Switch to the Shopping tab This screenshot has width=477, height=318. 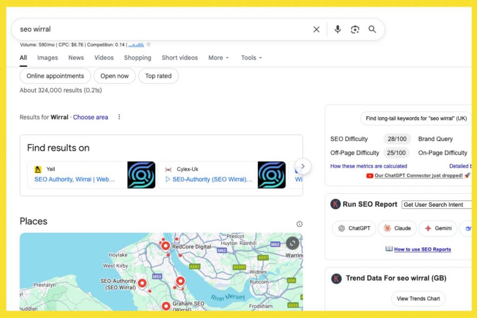click(137, 58)
